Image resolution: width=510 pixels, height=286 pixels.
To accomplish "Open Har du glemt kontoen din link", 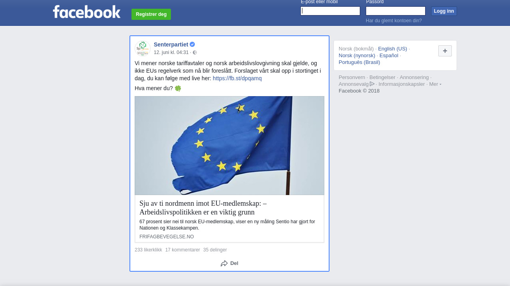I will tap(394, 21).
